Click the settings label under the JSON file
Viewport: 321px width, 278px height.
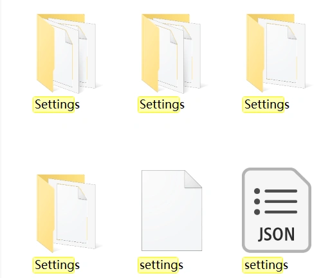pyautogui.click(x=266, y=265)
